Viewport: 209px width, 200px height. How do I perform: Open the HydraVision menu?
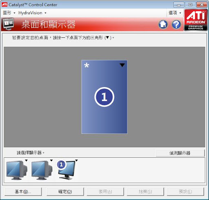[x=32, y=13]
